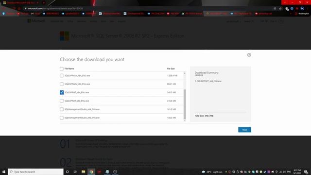Open File Explorer from the taskbar
Image resolution: width=311 pixels, height=175 pixels.
point(83,172)
